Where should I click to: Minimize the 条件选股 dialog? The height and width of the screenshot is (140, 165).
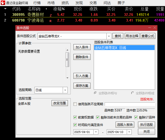[x=150, y=28]
